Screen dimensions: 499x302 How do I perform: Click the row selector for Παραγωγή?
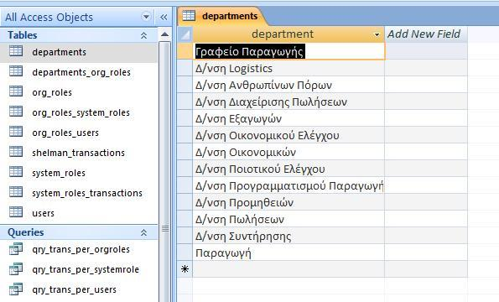click(x=185, y=253)
